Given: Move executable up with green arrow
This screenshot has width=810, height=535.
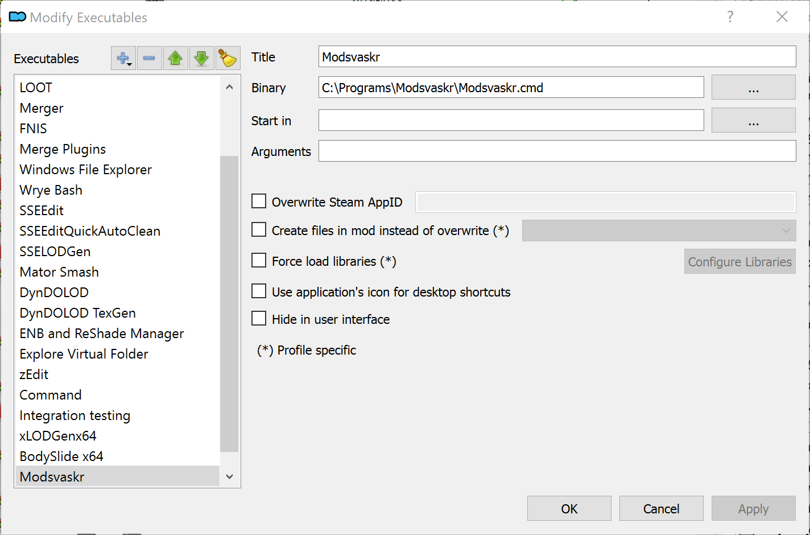Looking at the screenshot, I should coord(175,58).
